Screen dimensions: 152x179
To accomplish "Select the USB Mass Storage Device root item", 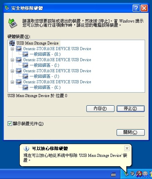I will pos(37,43).
